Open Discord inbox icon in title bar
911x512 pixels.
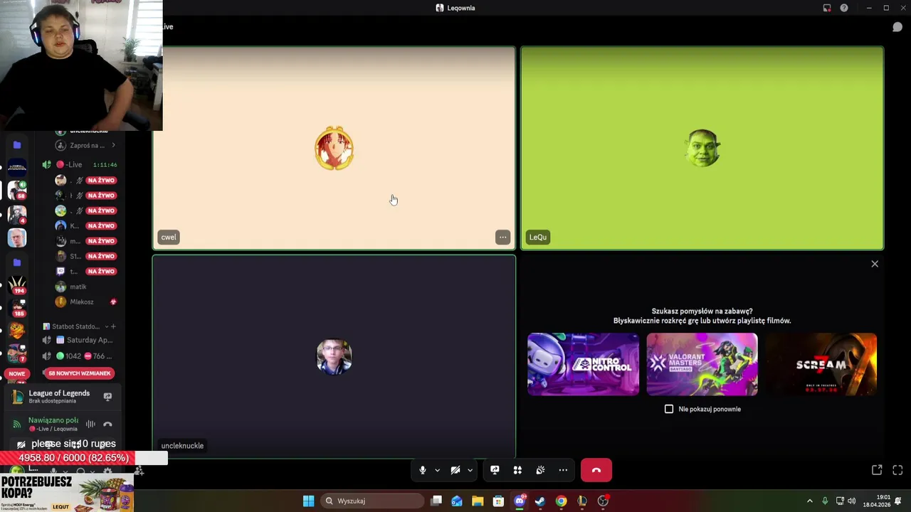pos(827,8)
